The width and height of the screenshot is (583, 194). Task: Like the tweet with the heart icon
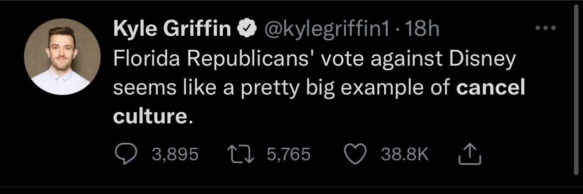point(355,154)
